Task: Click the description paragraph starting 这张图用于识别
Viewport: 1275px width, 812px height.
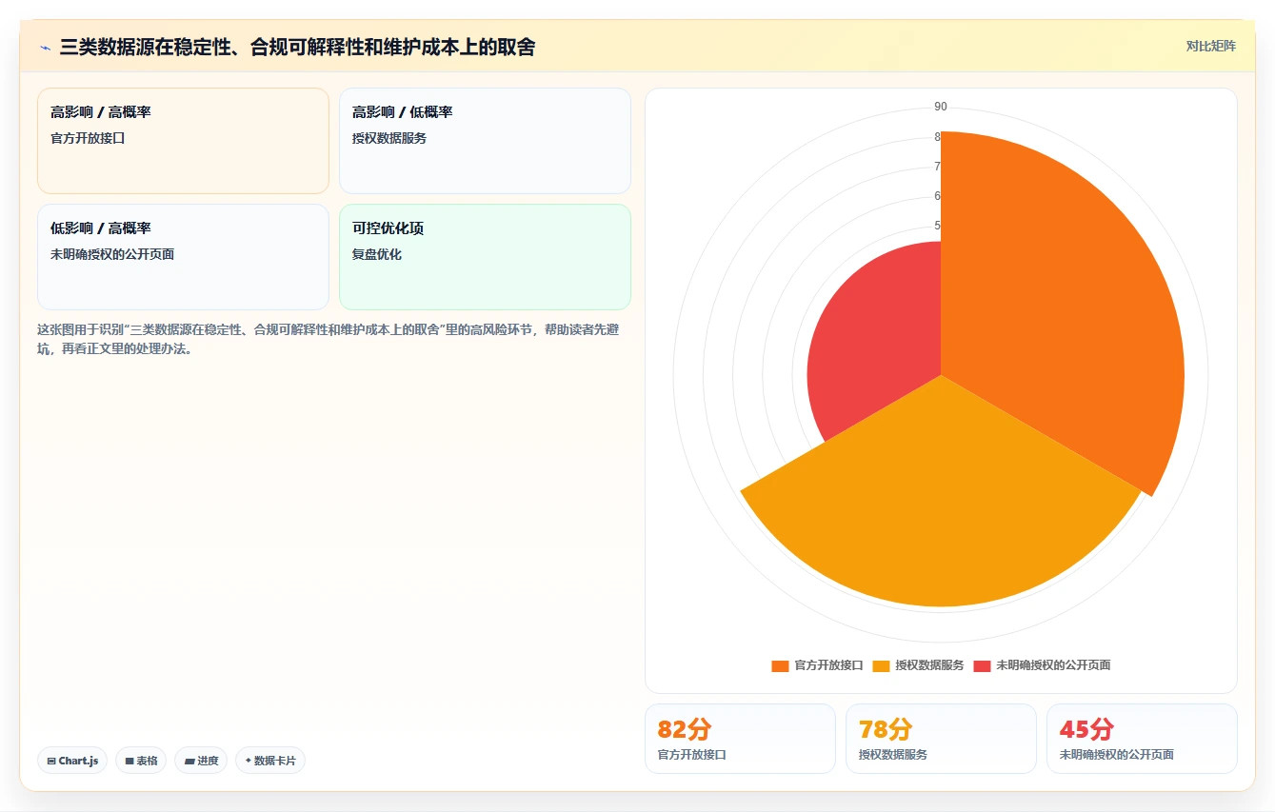Action: pyautogui.click(x=329, y=339)
